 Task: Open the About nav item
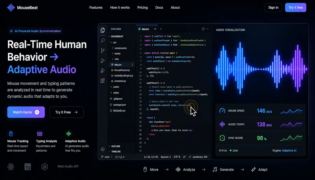175,7
